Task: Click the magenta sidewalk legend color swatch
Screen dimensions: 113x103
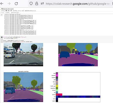Action: point(57,75)
